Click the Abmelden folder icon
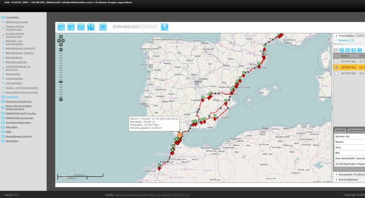365x198 pixels. pyautogui.click(x=3, y=141)
